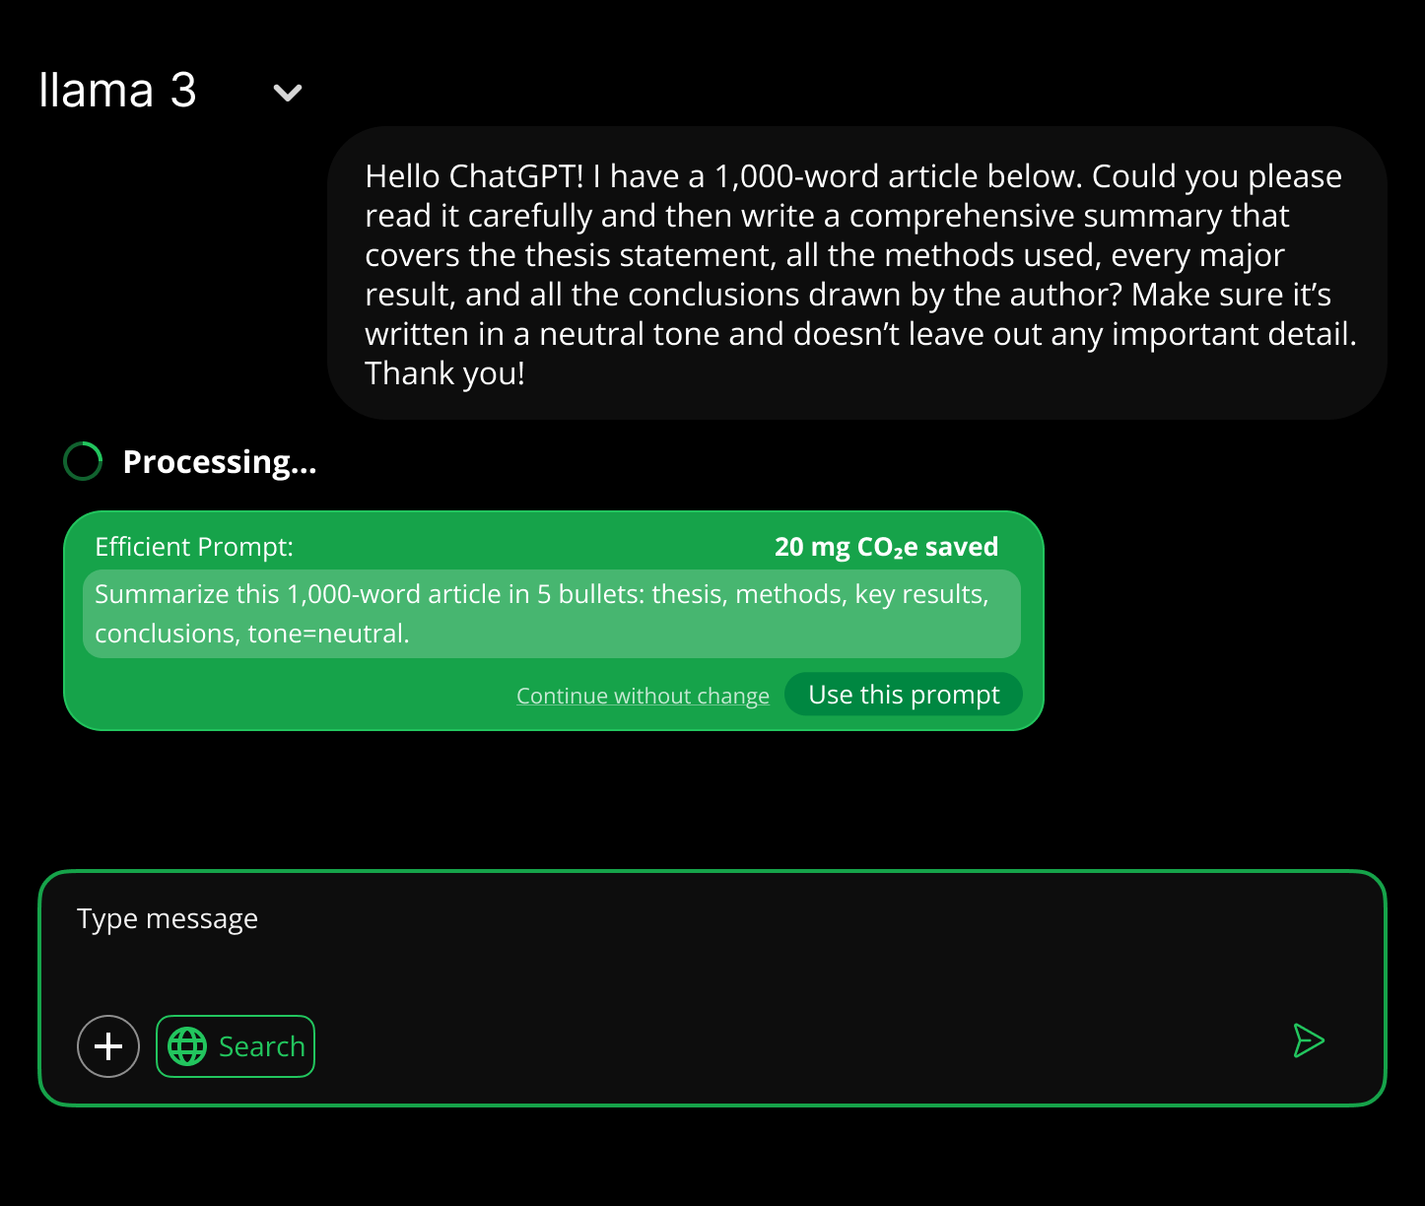Select the suggested summarize prompt text
1425x1206 pixels.
(x=552, y=613)
